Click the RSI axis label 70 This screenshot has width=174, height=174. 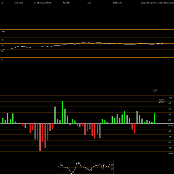[x=2, y=40]
